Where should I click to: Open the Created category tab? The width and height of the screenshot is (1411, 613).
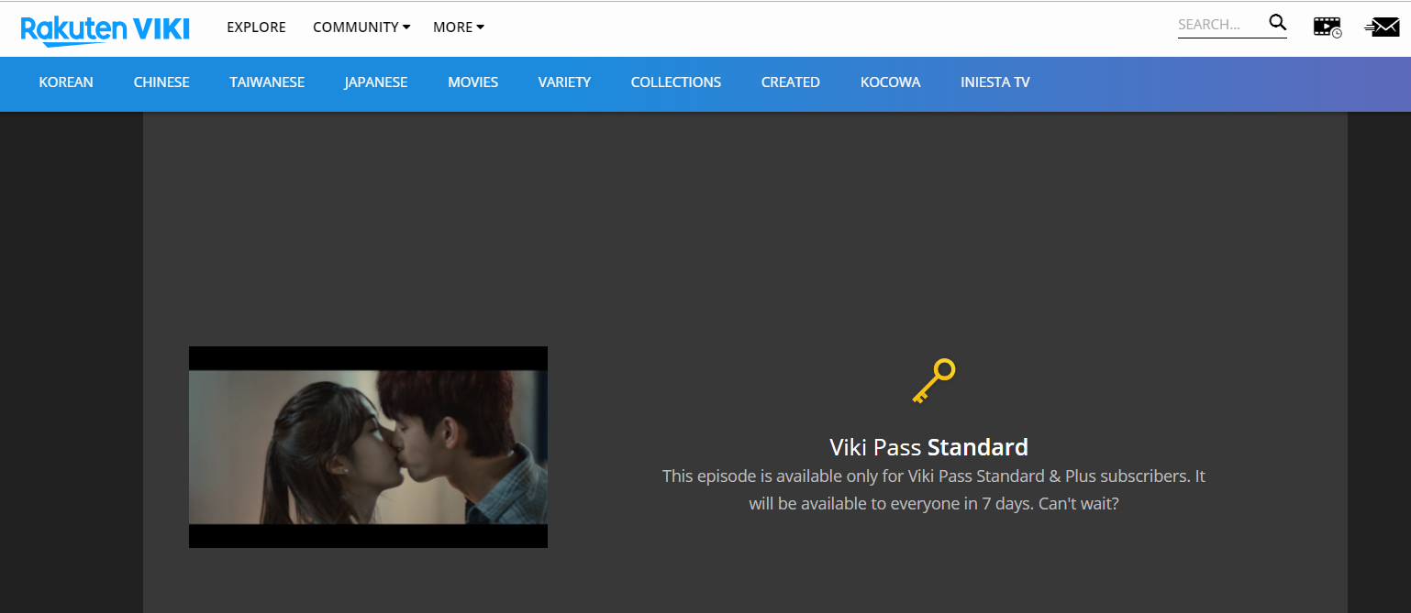click(791, 82)
